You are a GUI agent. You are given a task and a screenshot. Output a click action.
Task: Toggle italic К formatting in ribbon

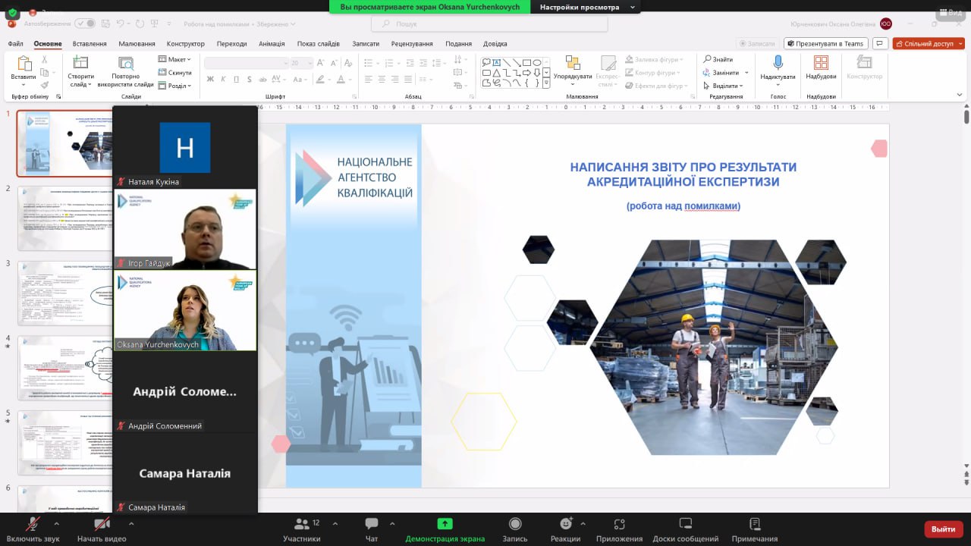[223, 79]
